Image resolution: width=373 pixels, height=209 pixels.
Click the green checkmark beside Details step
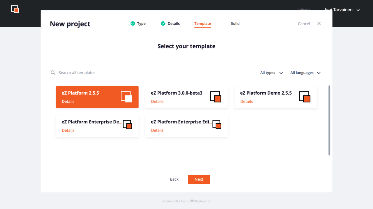click(163, 24)
